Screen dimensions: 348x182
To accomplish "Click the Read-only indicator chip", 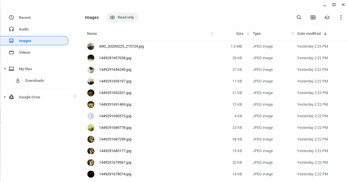I will [x=122, y=17].
